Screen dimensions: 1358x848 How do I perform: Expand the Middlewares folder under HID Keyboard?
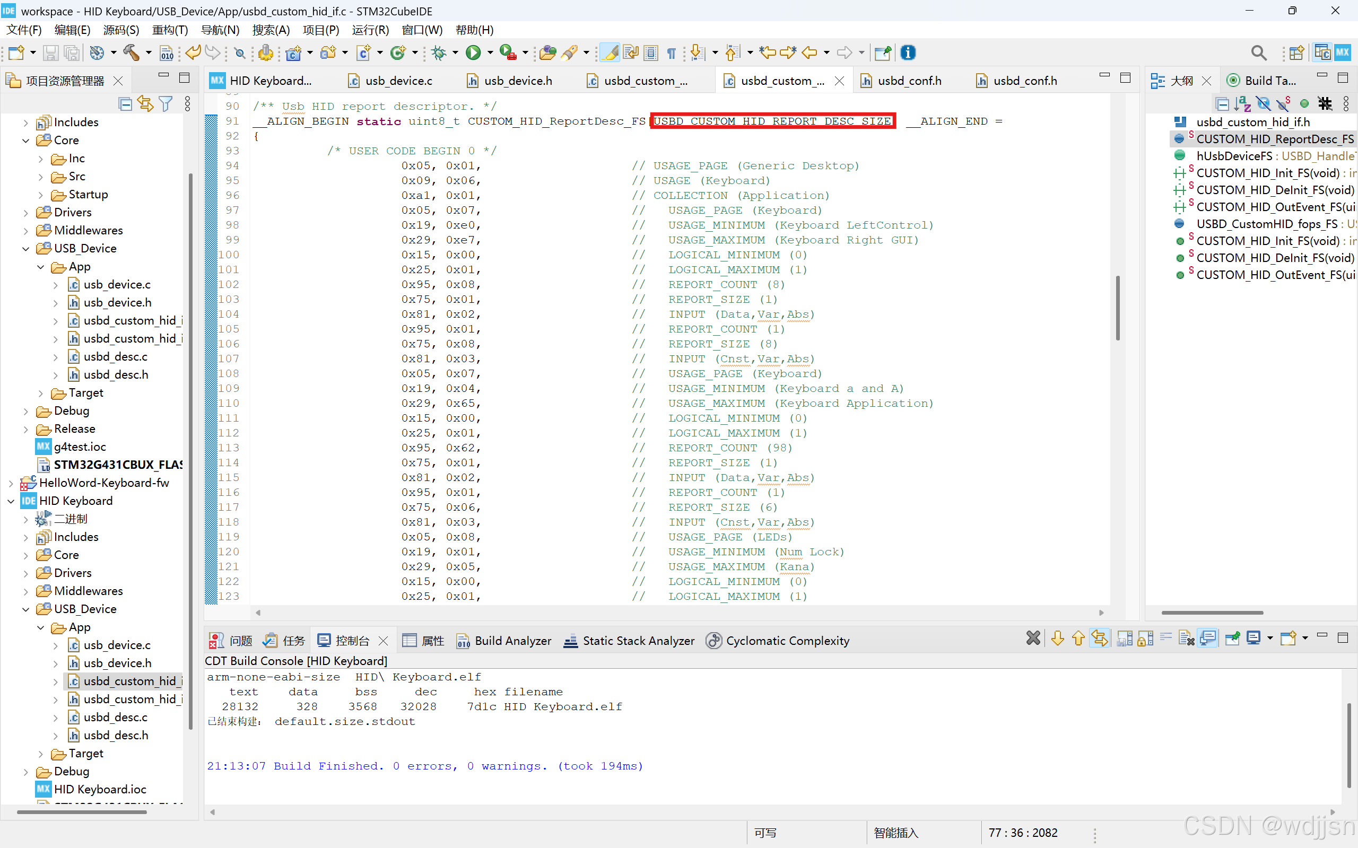(x=26, y=591)
